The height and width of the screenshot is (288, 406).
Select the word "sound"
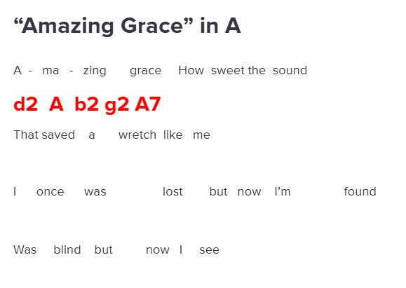coord(290,70)
